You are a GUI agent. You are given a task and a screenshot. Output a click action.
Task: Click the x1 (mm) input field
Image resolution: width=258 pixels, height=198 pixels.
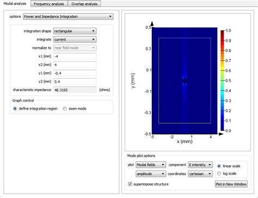75,56
